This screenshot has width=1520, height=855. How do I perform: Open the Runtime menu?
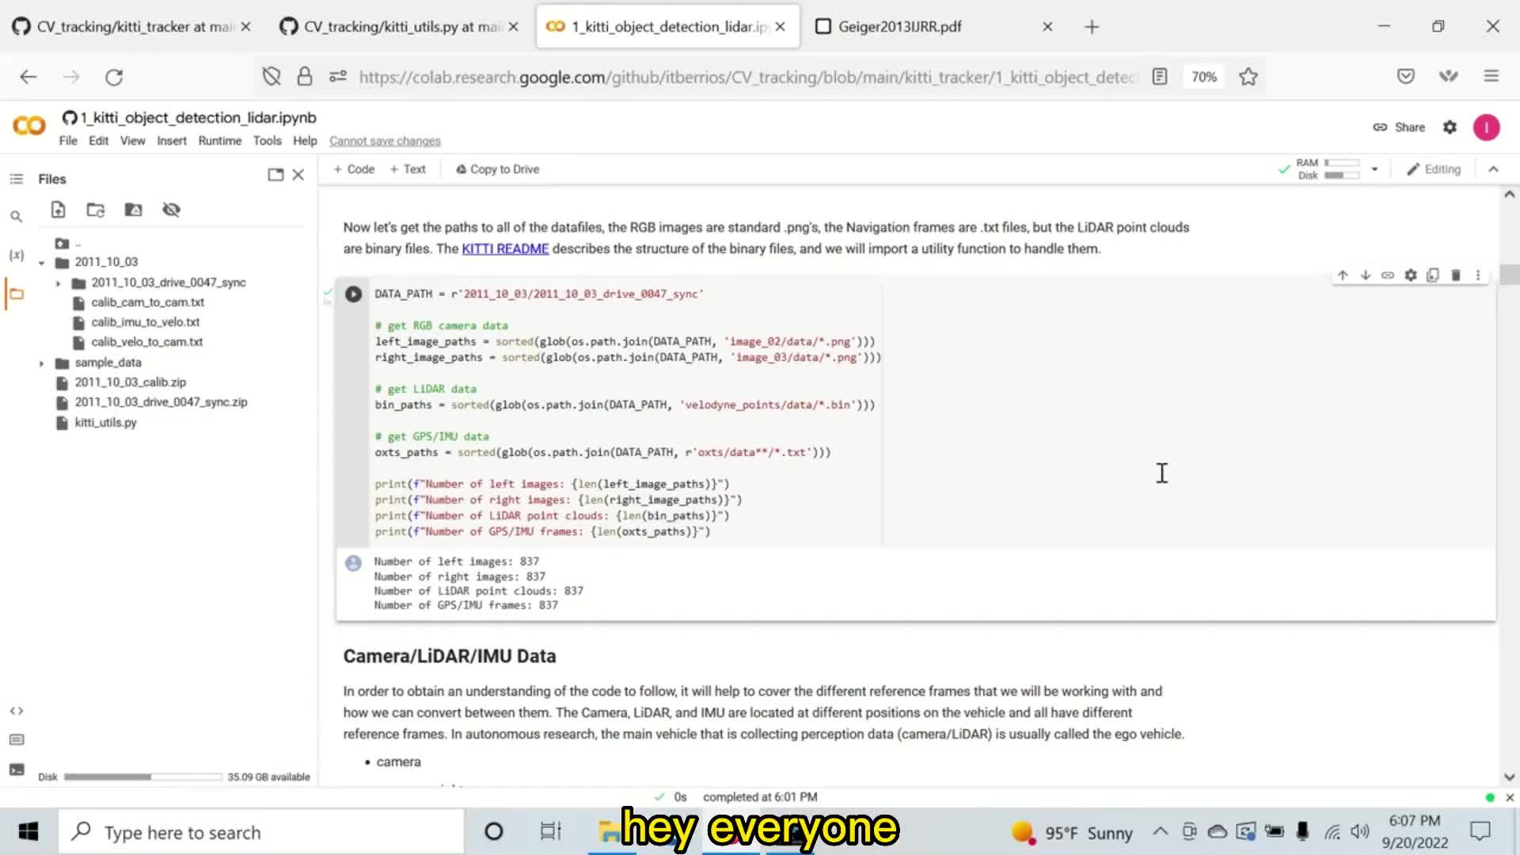point(219,141)
